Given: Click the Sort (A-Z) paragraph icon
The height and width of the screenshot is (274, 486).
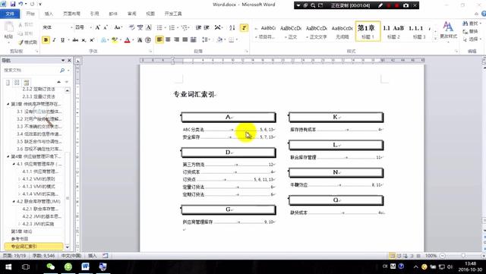Looking at the screenshot, I should 232,27.
